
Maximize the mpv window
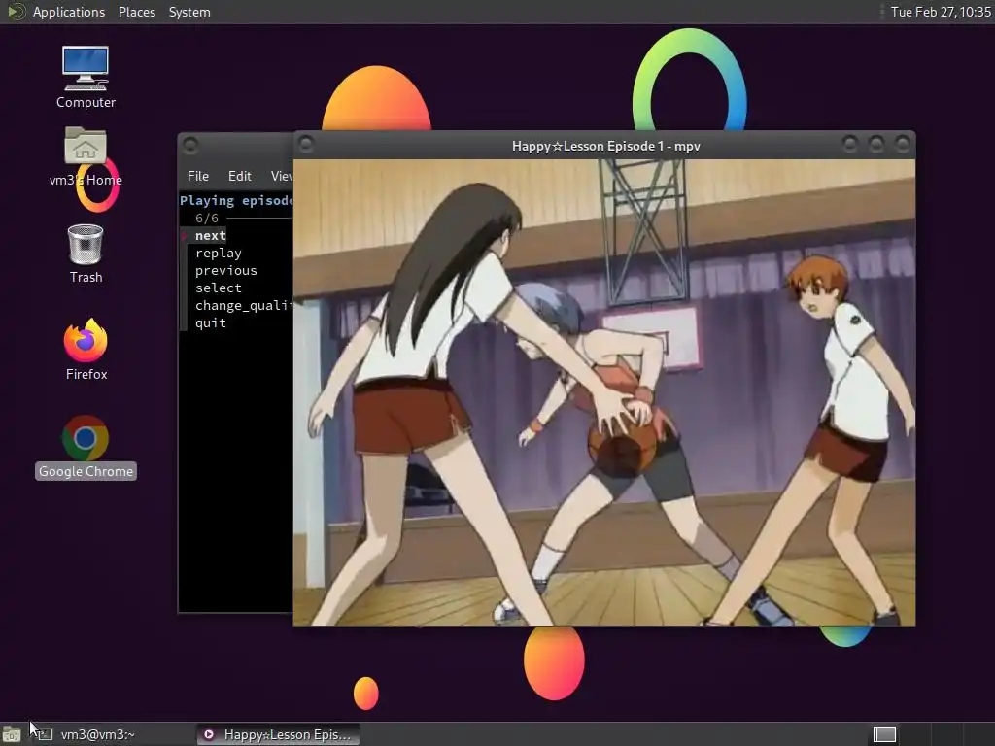(x=876, y=145)
